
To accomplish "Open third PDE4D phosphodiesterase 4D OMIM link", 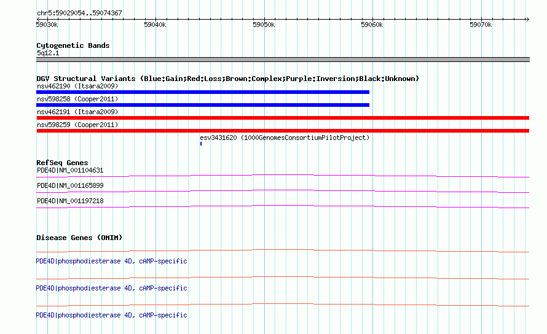I will (111, 315).
